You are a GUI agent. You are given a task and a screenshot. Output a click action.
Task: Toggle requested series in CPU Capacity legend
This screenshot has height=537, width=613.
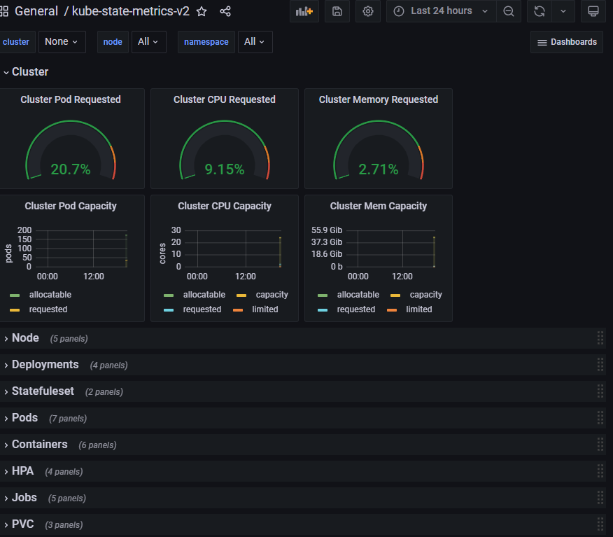coord(202,309)
